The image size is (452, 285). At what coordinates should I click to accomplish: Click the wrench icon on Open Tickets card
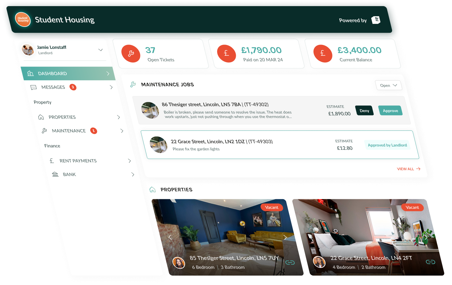(x=131, y=53)
